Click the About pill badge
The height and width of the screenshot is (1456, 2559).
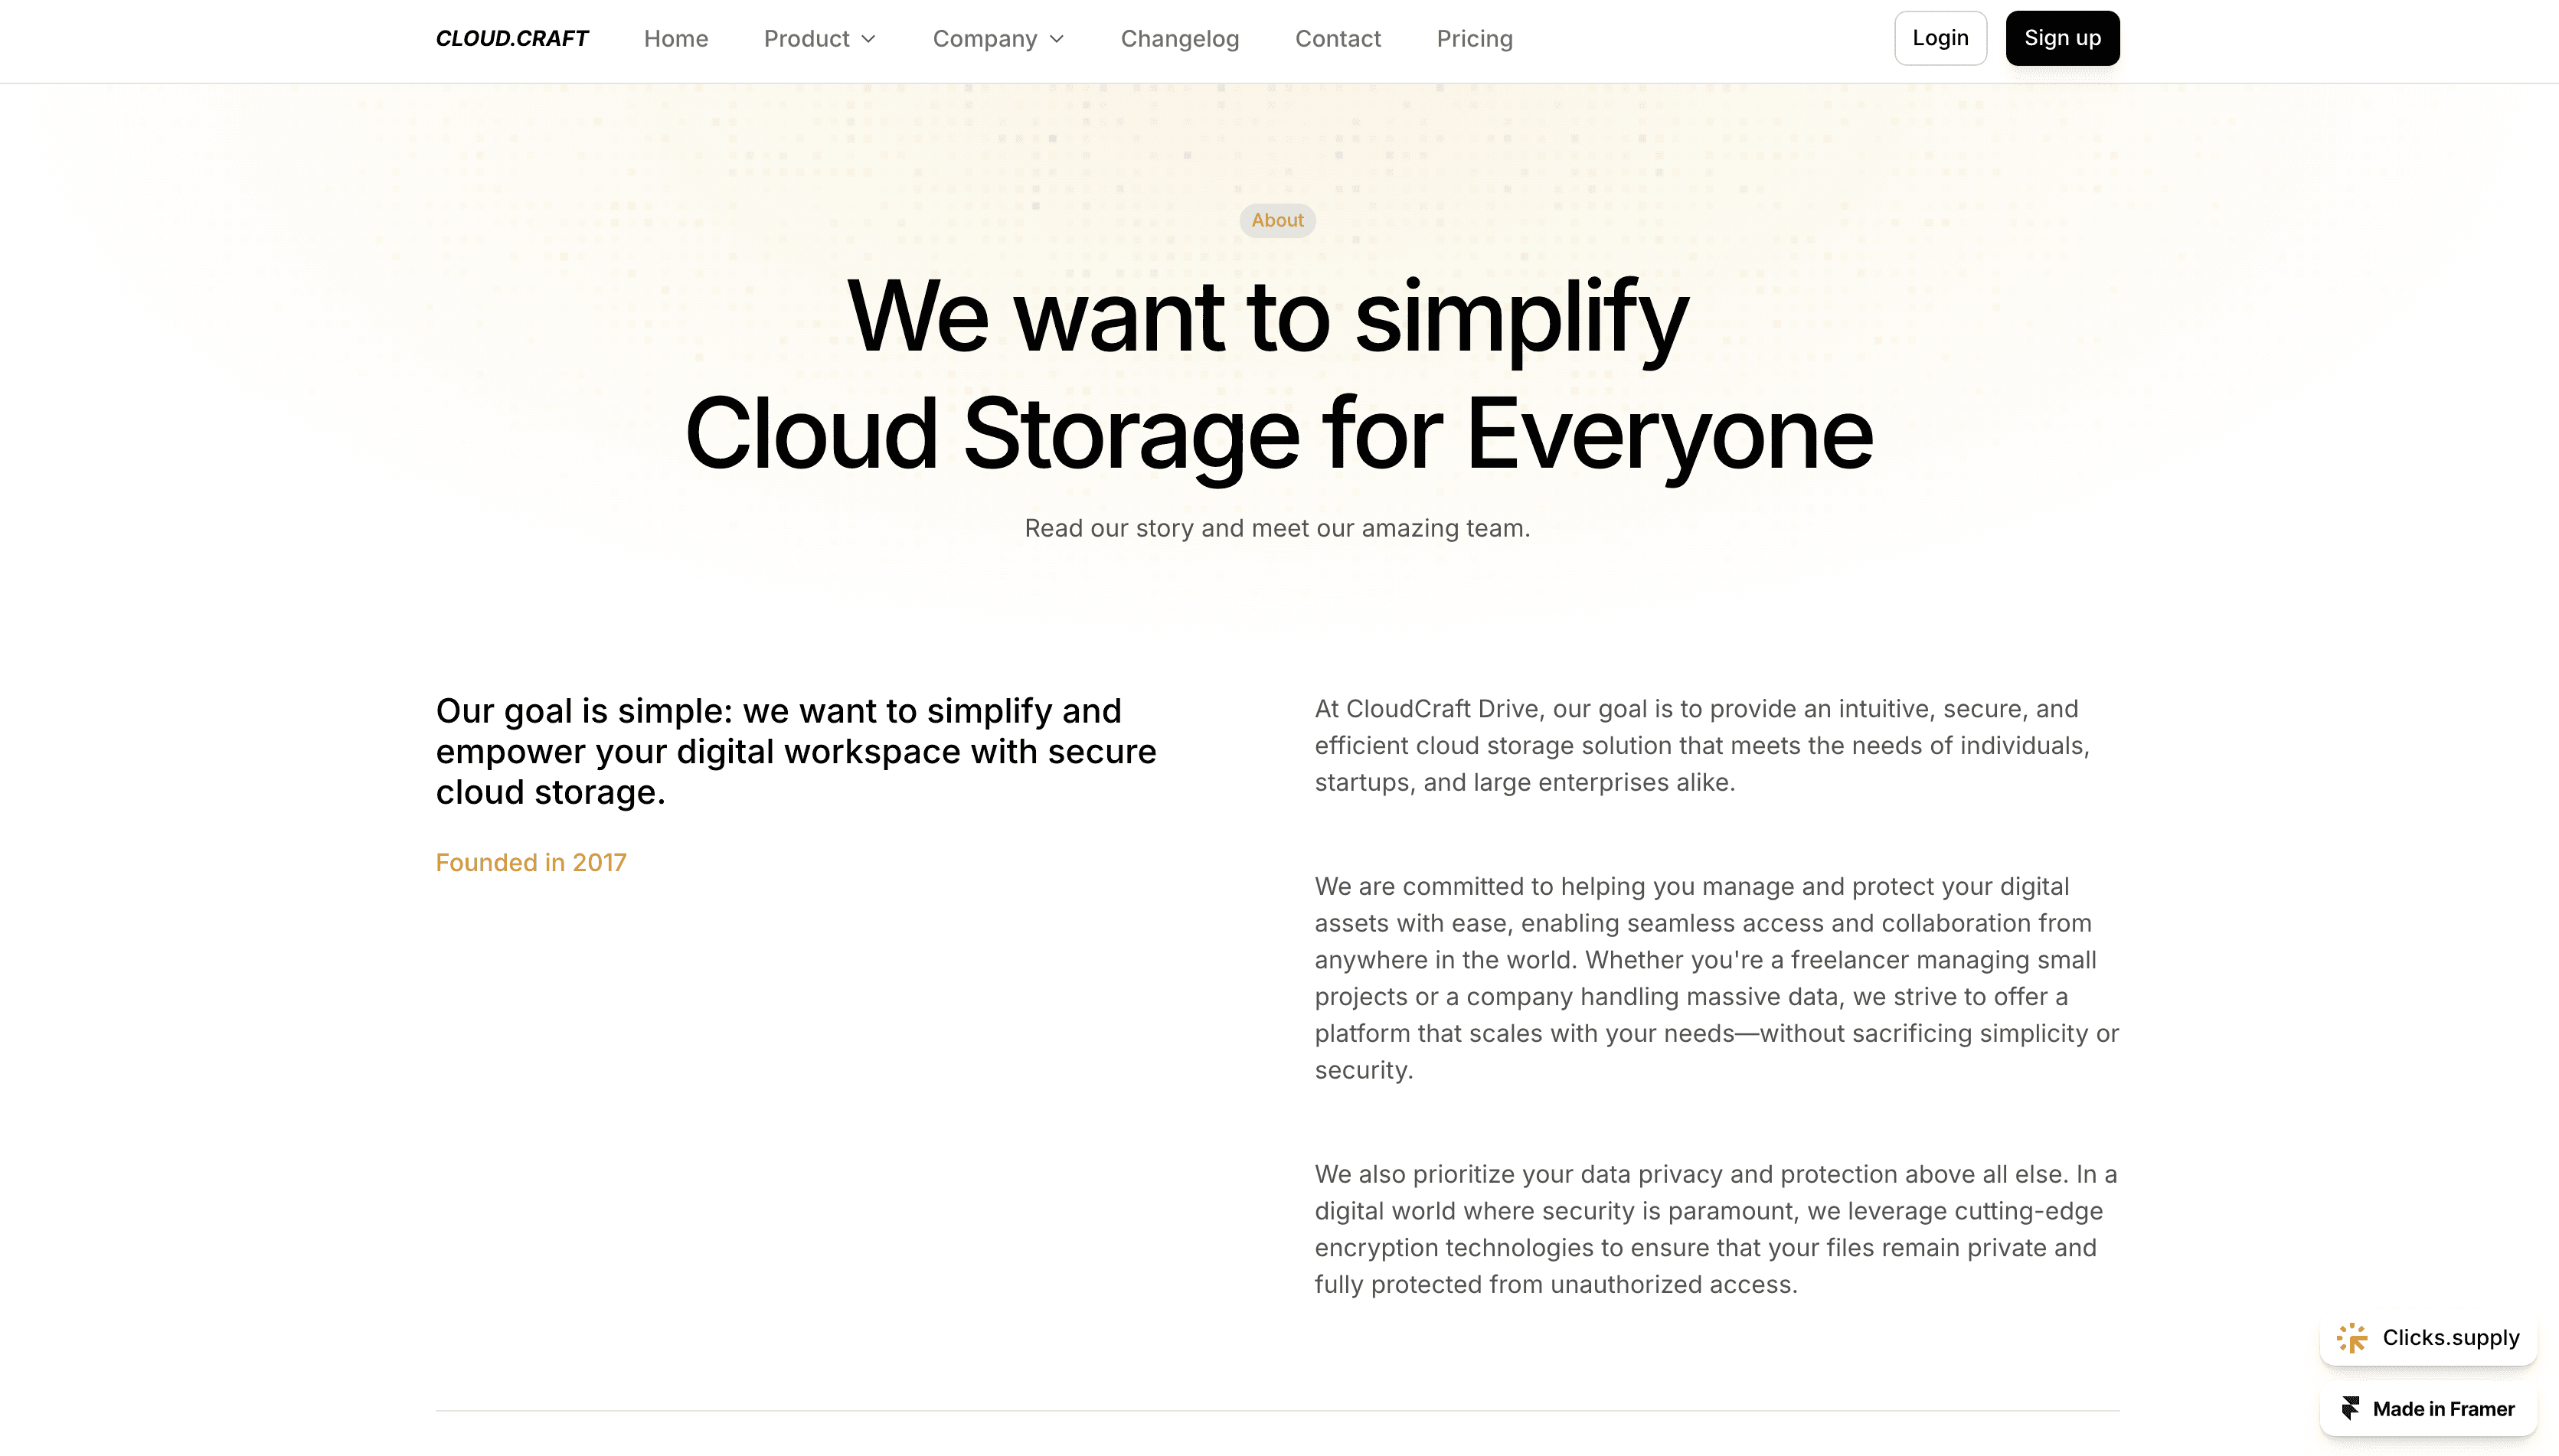point(1277,220)
